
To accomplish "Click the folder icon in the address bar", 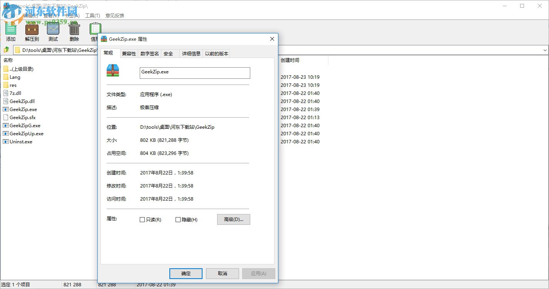I will [x=17, y=50].
